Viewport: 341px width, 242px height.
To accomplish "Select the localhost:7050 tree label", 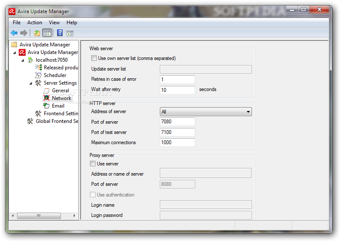I will coord(52,60).
